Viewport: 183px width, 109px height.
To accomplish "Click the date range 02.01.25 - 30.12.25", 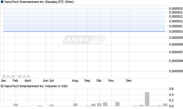I will click(16, 76).
